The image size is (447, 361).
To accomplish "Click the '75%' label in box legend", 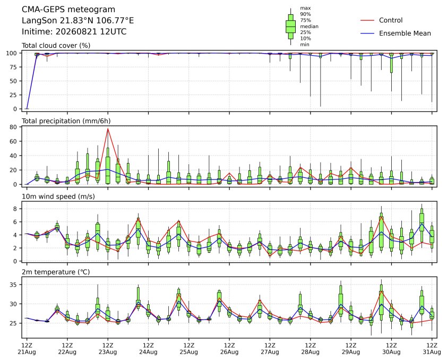I will (305, 20).
